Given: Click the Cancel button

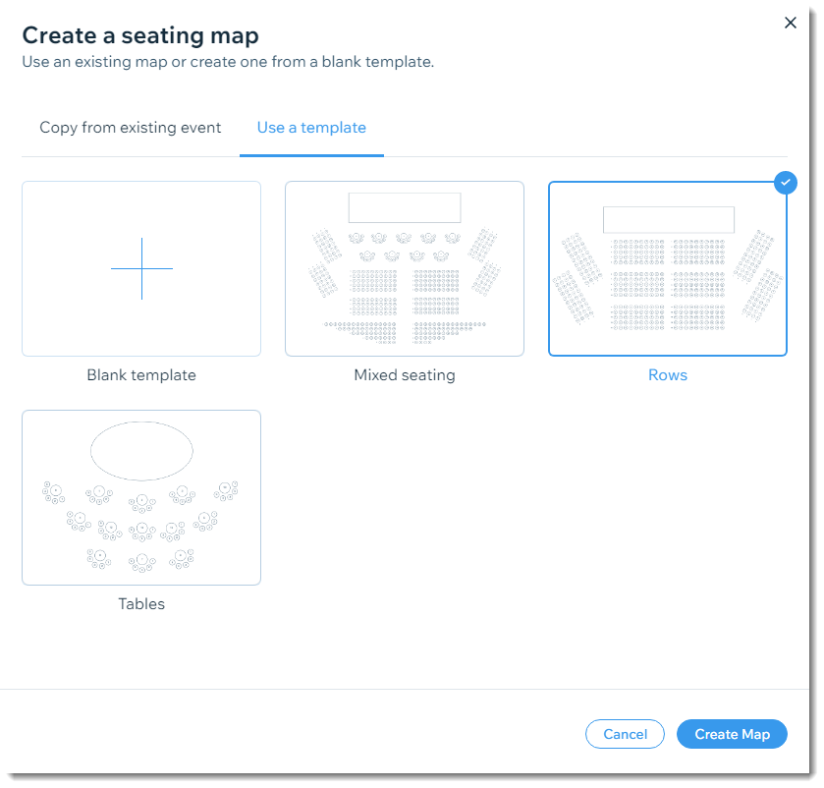Looking at the screenshot, I should [625, 734].
